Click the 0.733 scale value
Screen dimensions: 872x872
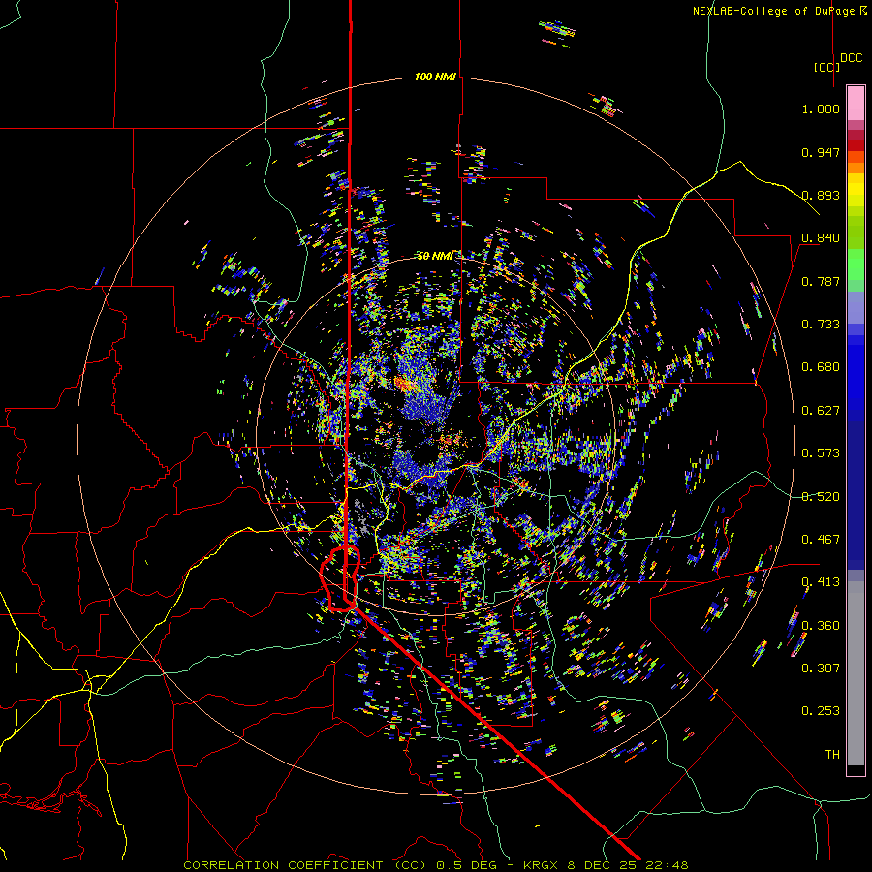tap(821, 325)
